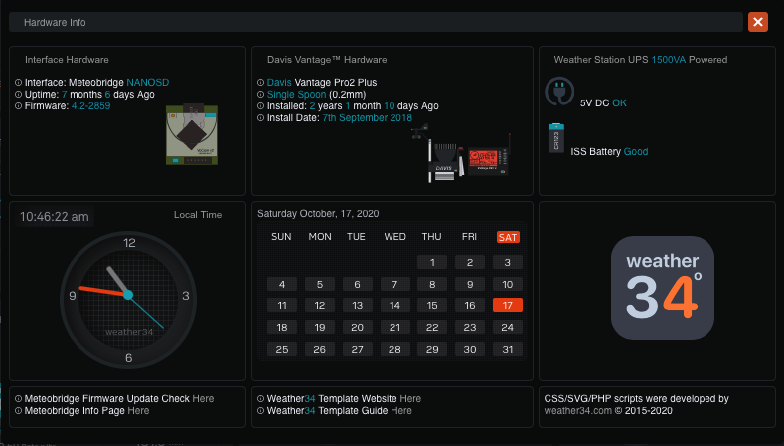This screenshot has width=784, height=446.
Task: Click the Single Spoon text
Action: click(296, 94)
